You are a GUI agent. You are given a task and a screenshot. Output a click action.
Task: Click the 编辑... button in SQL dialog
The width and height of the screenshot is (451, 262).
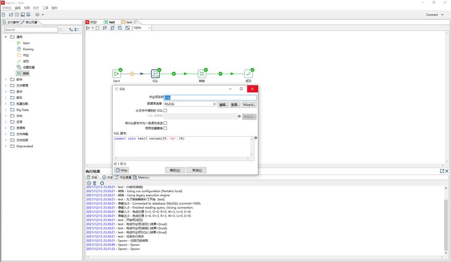[223, 105]
